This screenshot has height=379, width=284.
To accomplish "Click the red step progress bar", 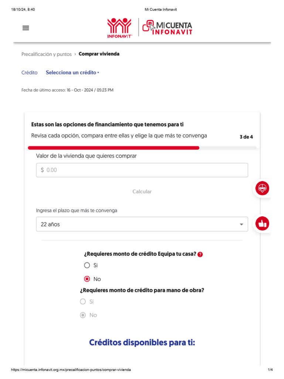I will click(x=114, y=148).
